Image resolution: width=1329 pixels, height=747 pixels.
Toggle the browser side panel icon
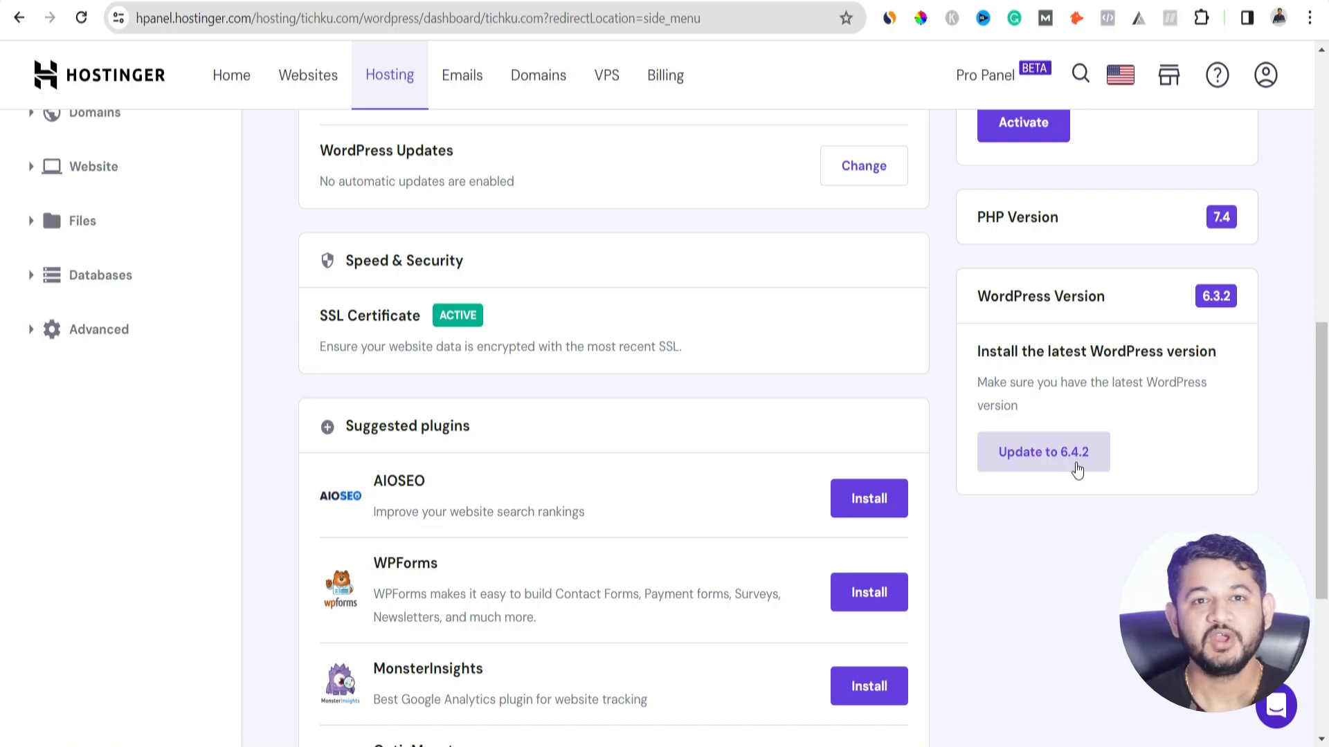pos(1247,18)
